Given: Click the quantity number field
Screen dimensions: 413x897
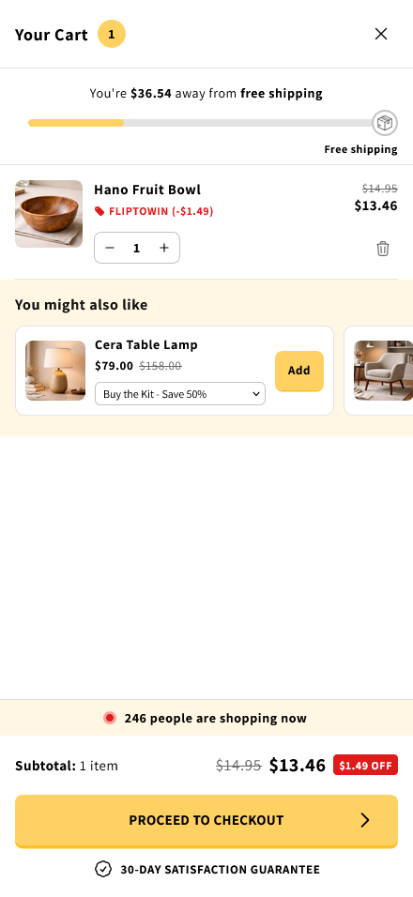Looking at the screenshot, I should [137, 248].
